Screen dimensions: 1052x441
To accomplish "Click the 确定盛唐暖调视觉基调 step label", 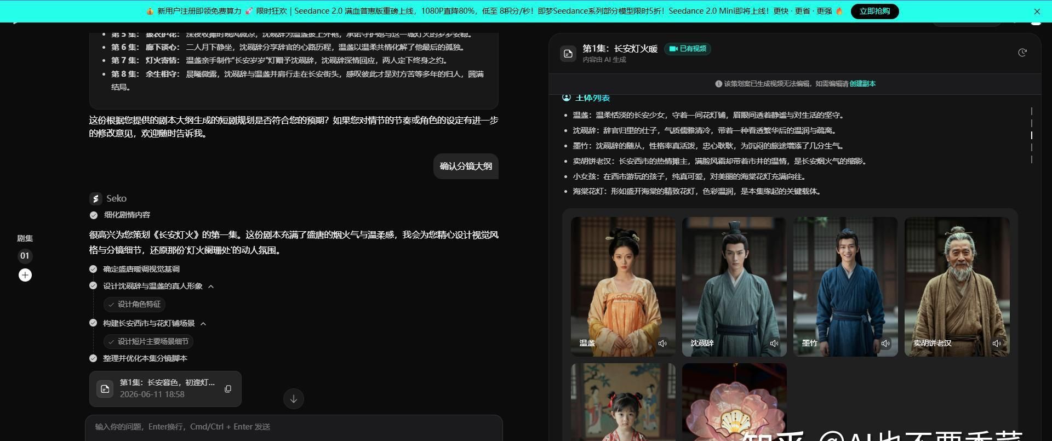I will click(141, 269).
